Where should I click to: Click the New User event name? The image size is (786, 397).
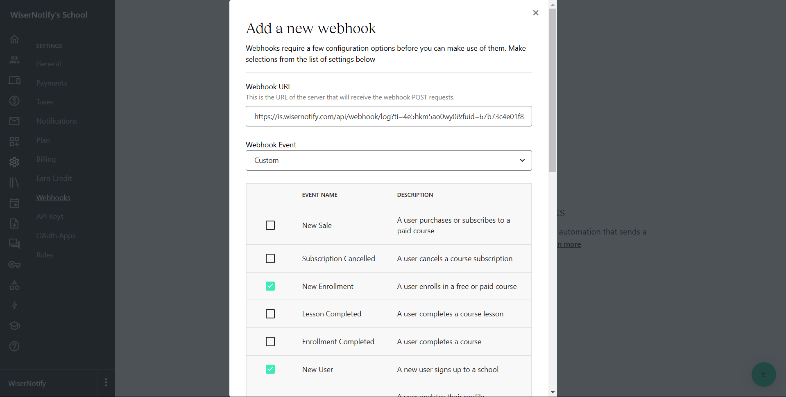(x=317, y=370)
